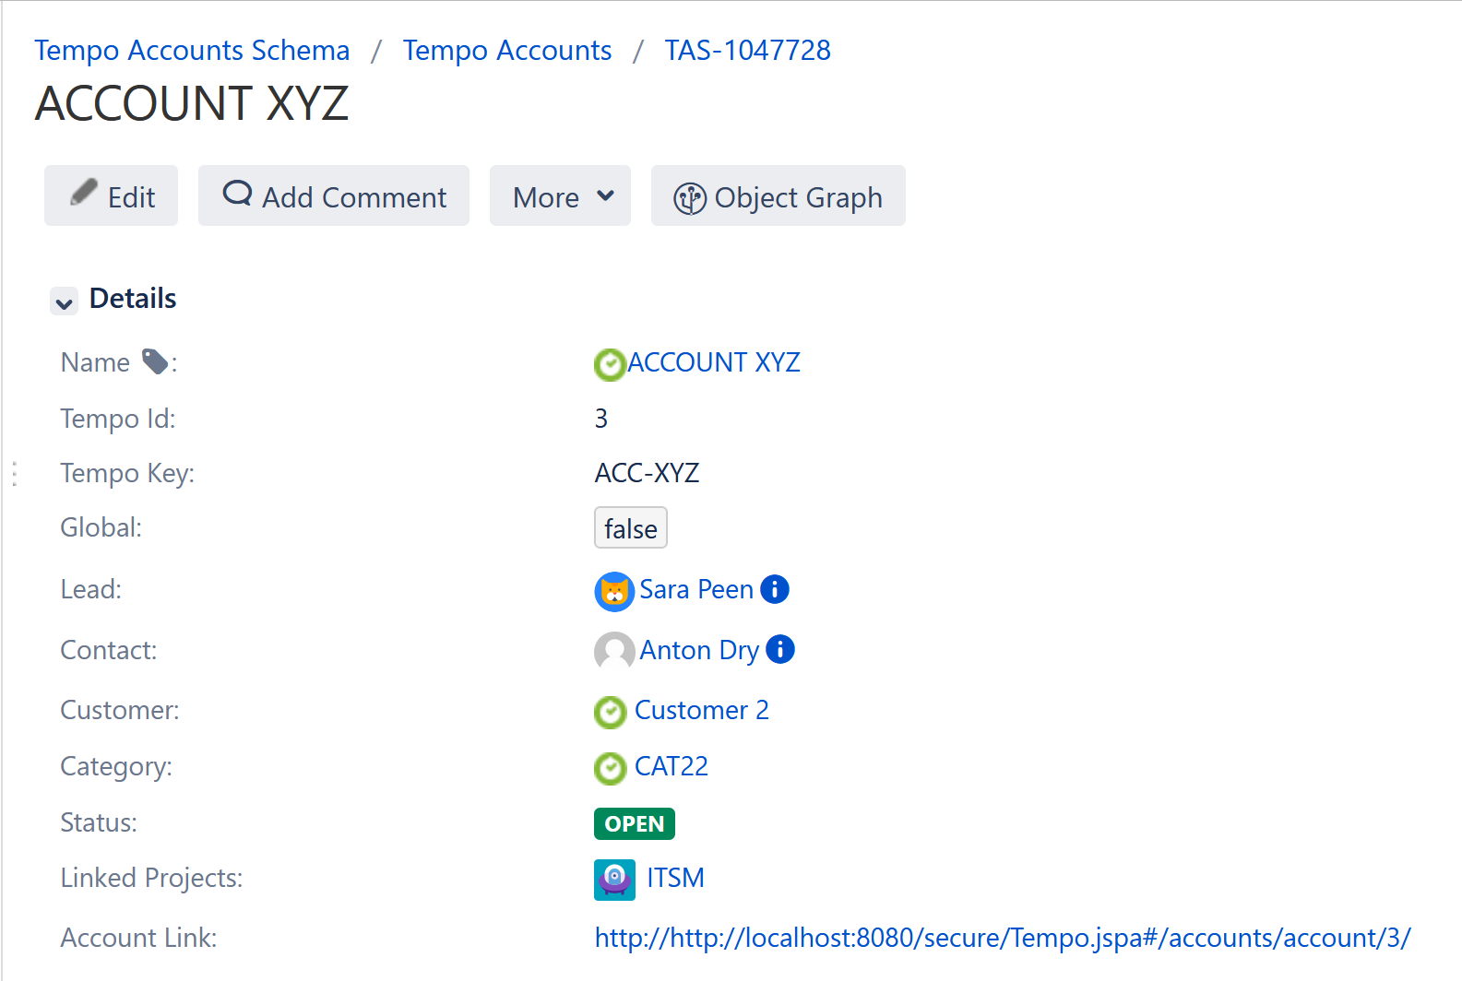This screenshot has width=1462, height=981.
Task: Click the green icon beside Customer 2
Action: point(610,712)
